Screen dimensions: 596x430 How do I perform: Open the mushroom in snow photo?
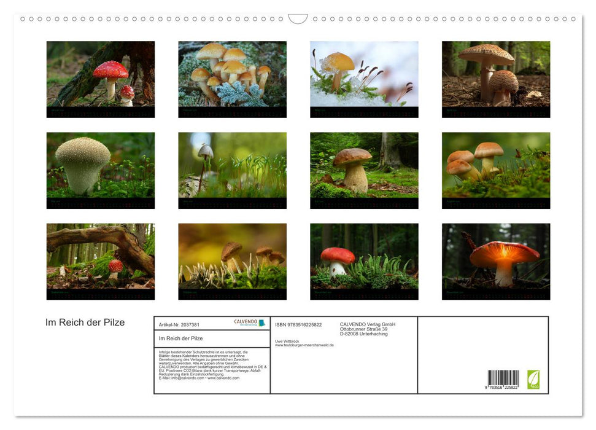(x=364, y=74)
